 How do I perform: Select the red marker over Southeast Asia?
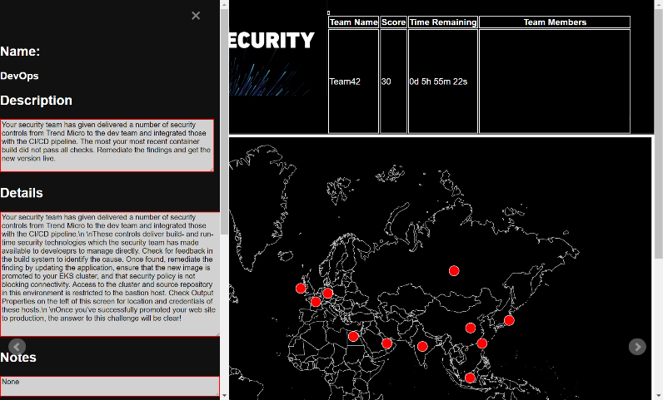(x=470, y=378)
